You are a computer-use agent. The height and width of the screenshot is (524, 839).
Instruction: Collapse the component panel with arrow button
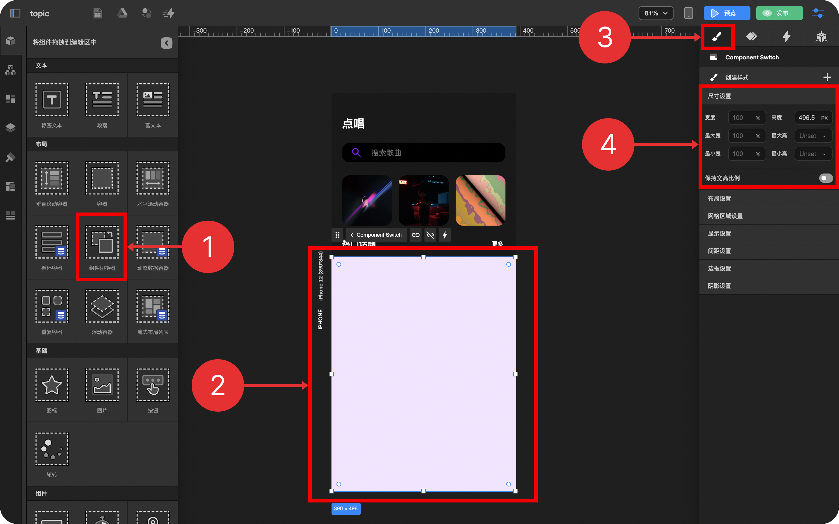(166, 43)
